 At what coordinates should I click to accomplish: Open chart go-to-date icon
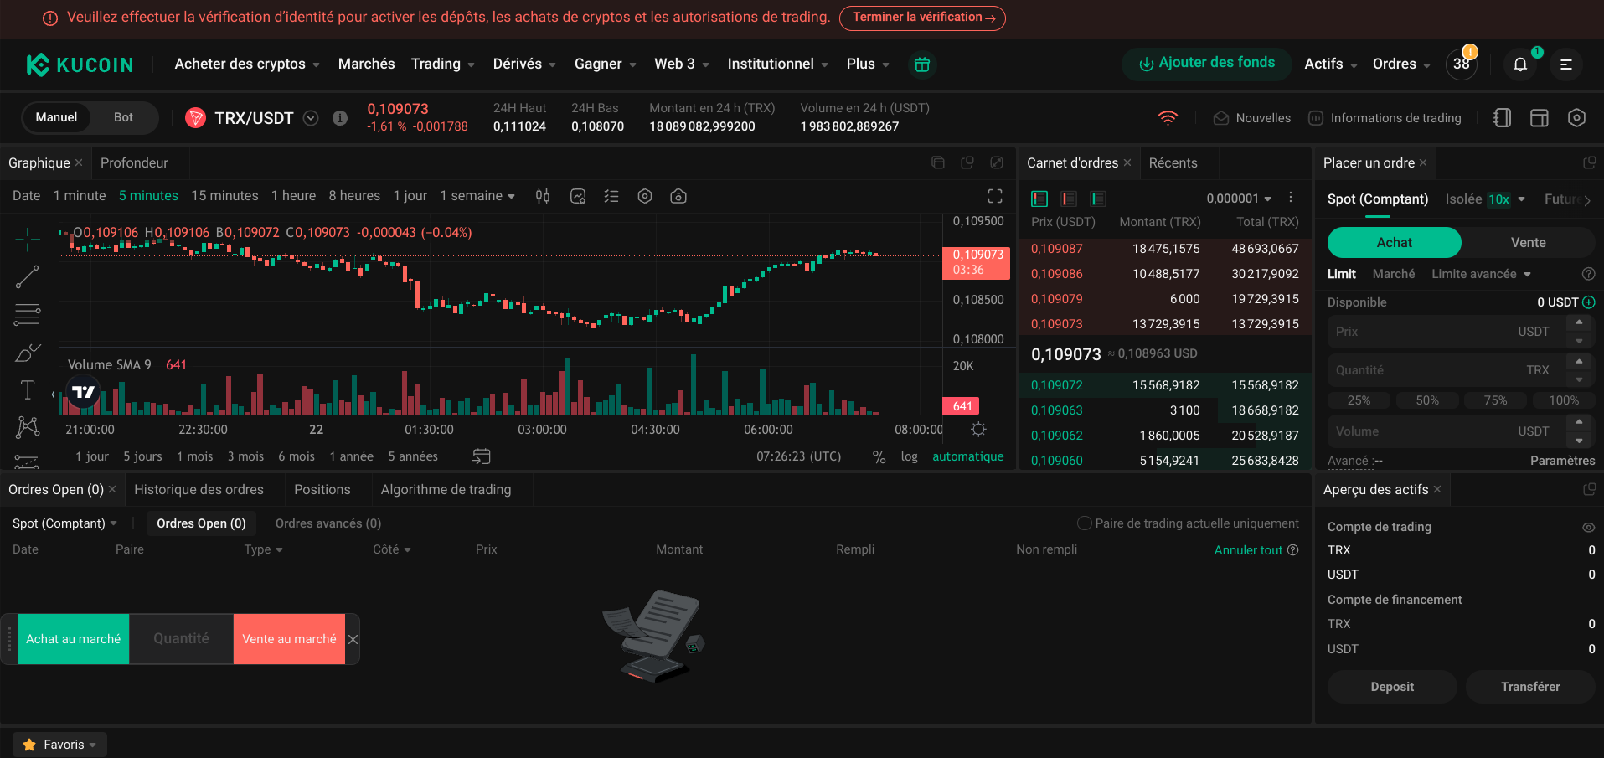point(482,456)
